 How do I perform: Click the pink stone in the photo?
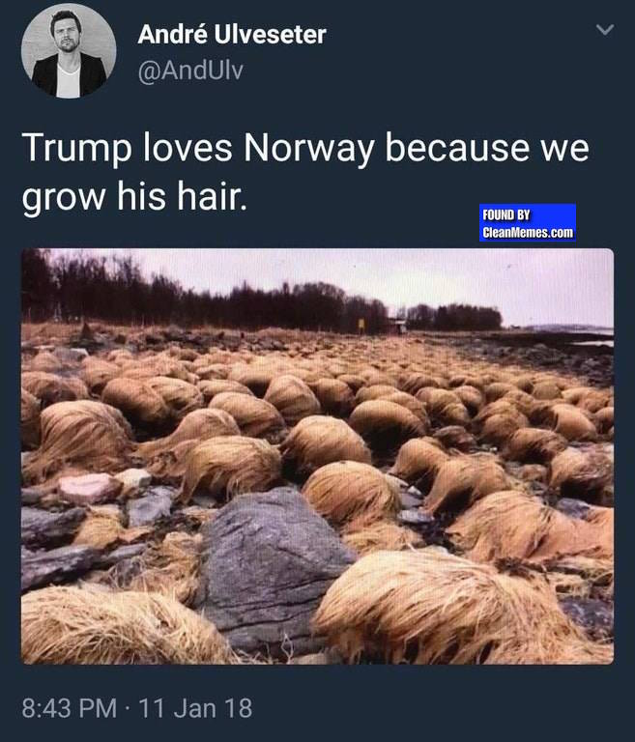(x=90, y=487)
